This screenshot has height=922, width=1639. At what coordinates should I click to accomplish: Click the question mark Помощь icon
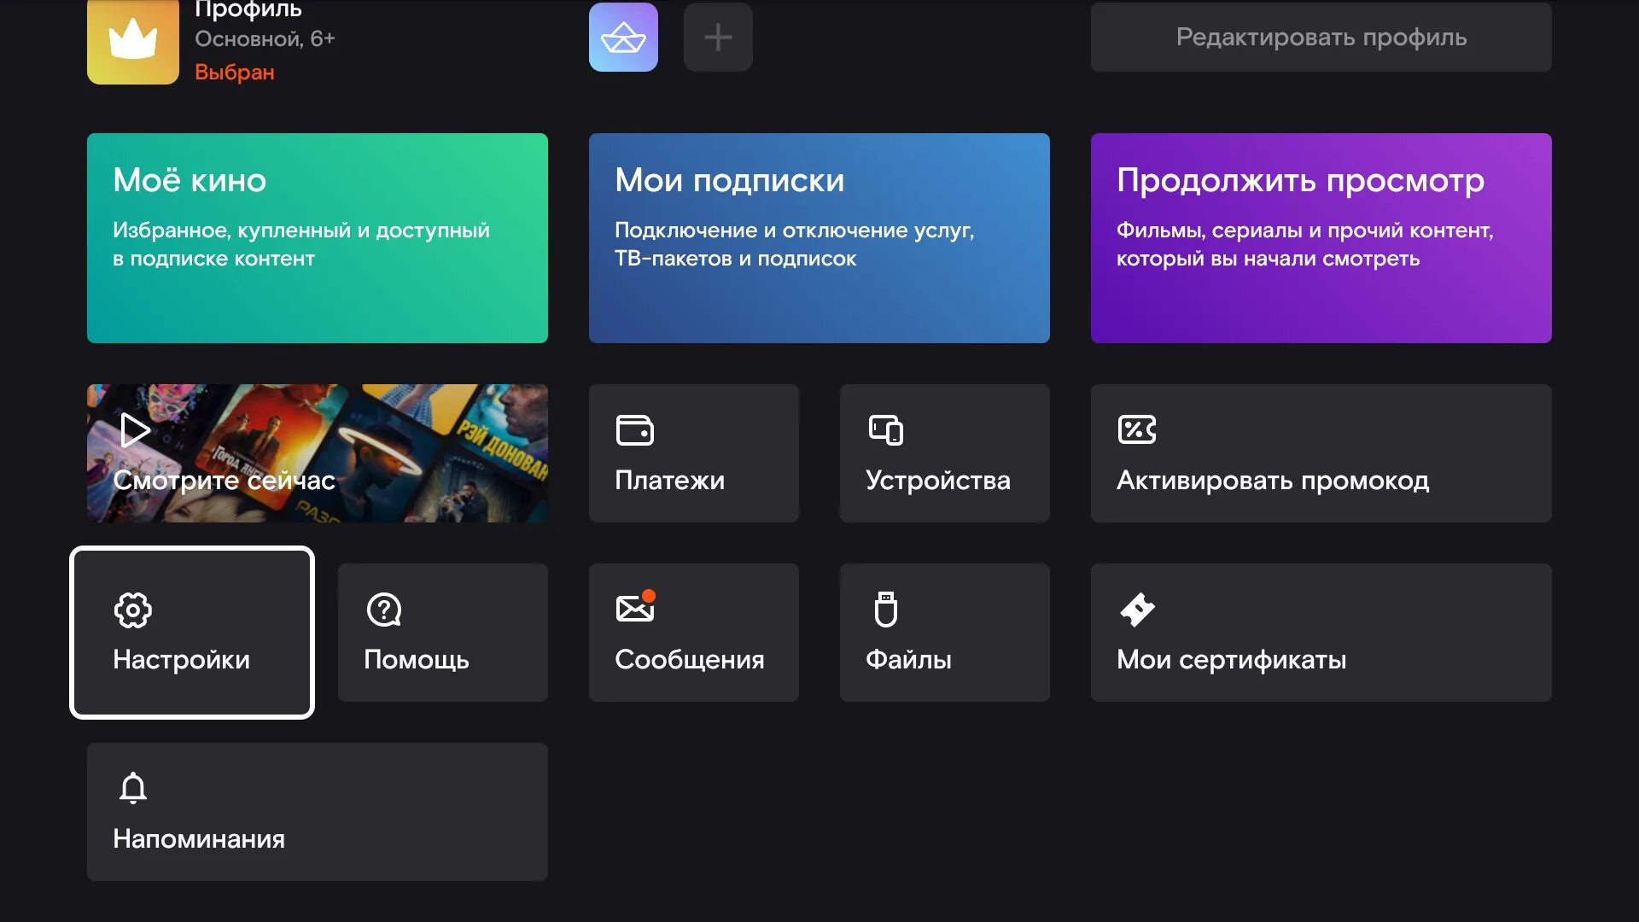[x=384, y=610]
